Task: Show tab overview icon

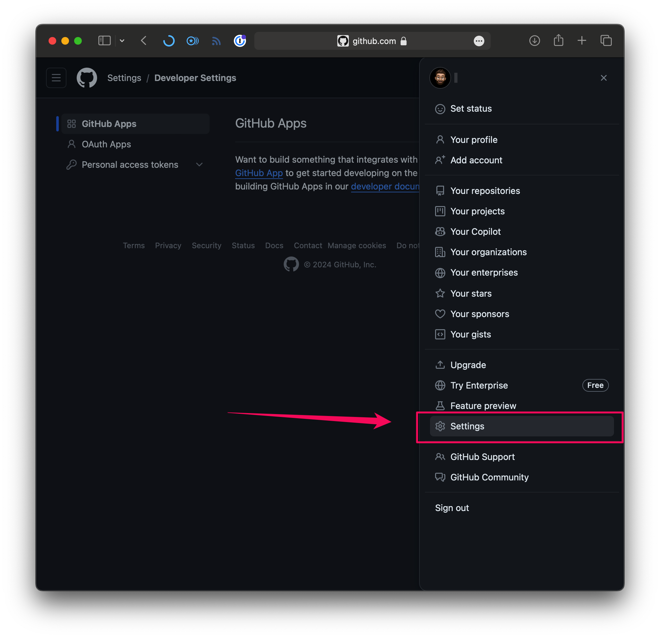Action: 606,41
